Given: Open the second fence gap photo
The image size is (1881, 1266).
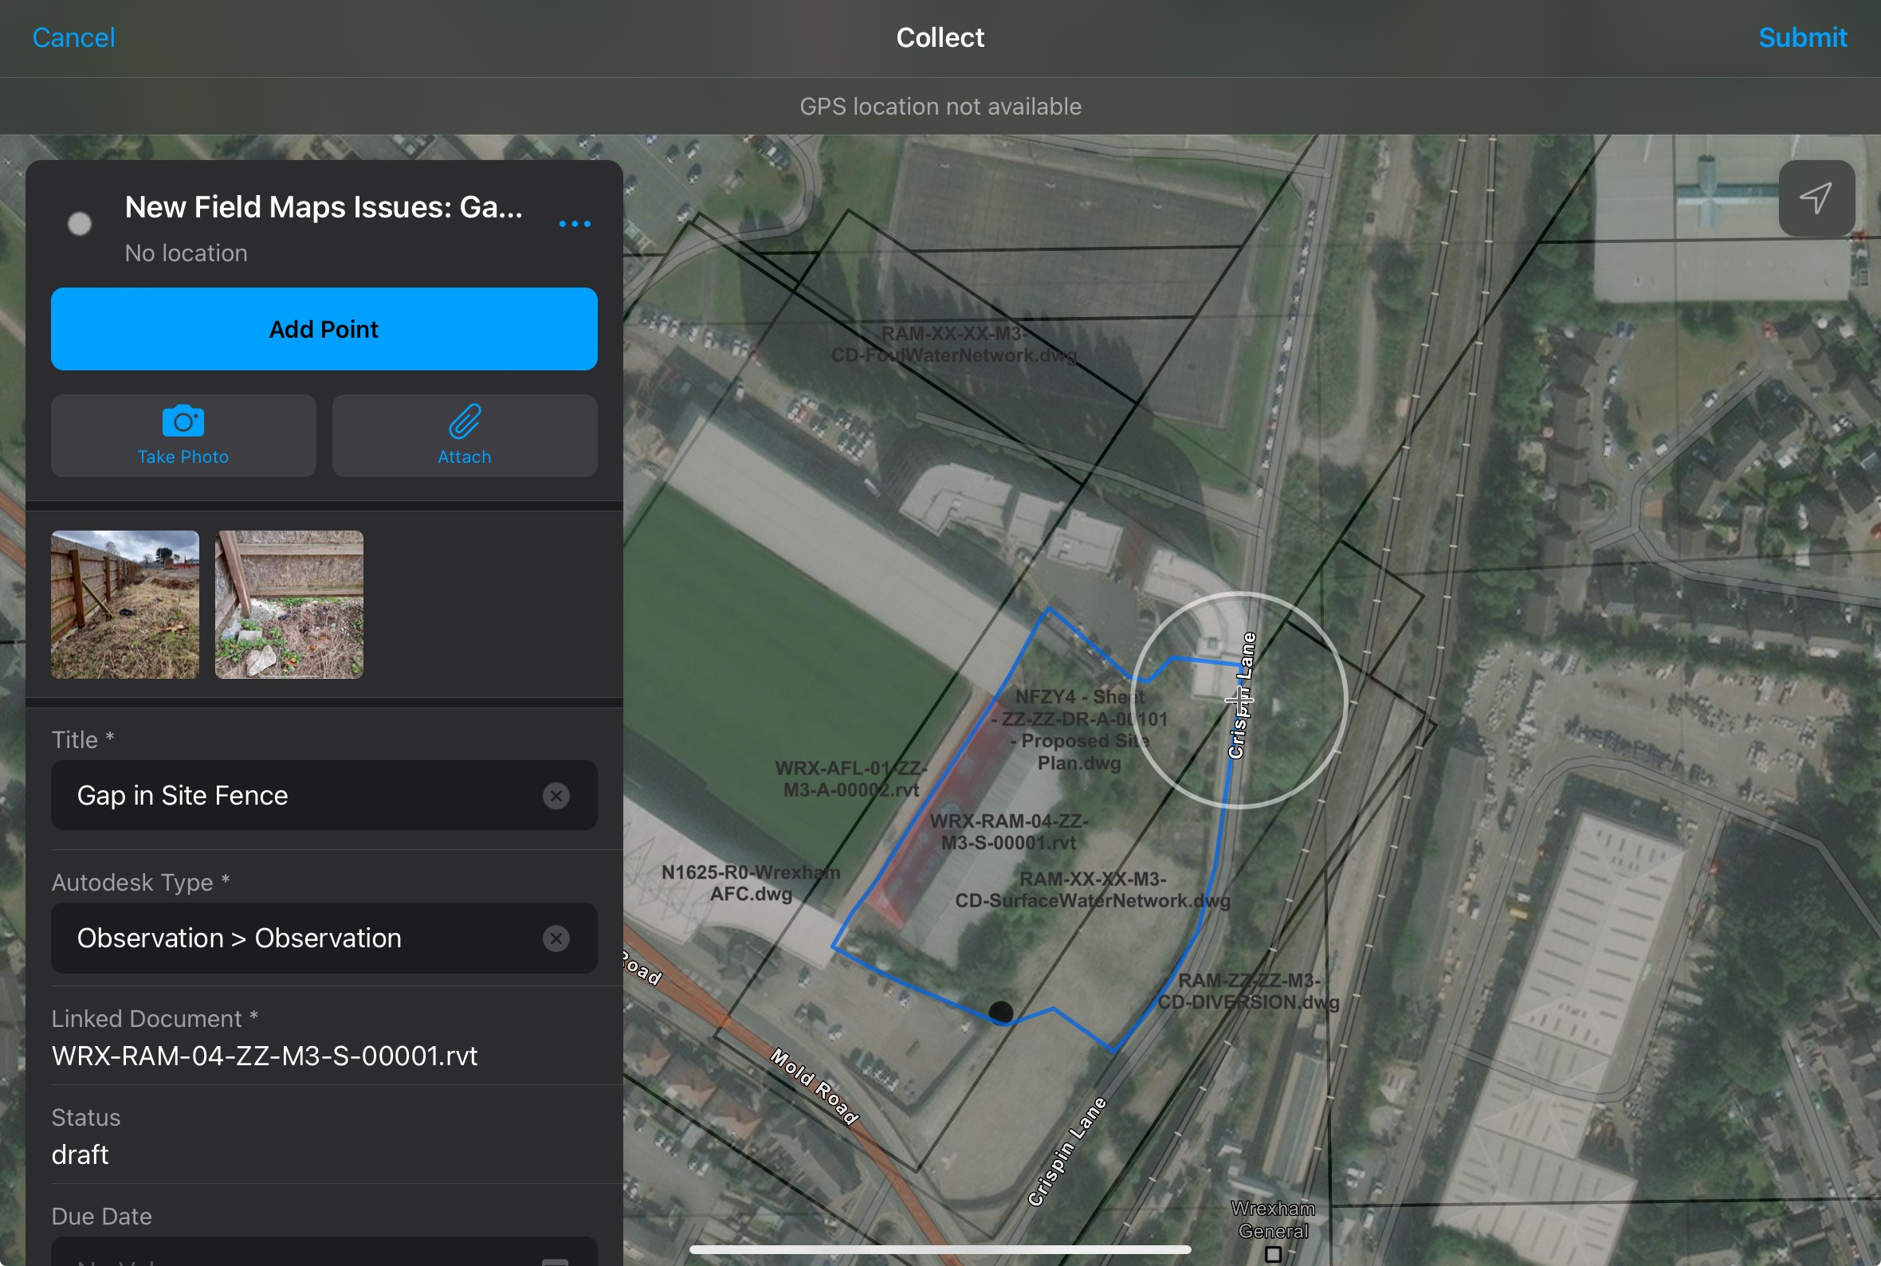Looking at the screenshot, I should [289, 605].
